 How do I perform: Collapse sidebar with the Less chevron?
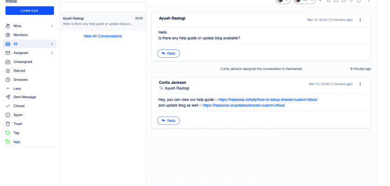coord(17,88)
